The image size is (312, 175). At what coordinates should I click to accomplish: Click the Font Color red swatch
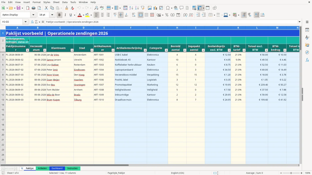coord(80,15)
